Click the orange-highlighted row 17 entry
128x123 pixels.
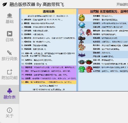click(x=49, y=82)
